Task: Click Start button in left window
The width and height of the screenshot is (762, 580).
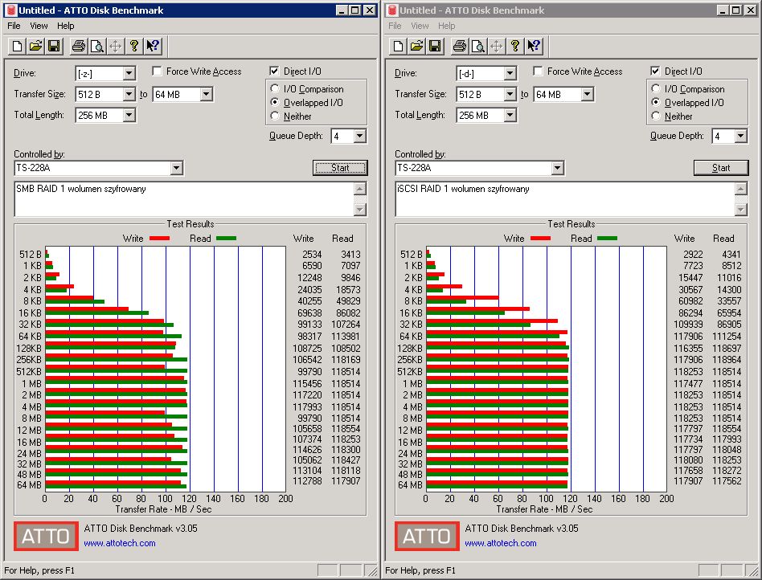Action: tap(340, 168)
